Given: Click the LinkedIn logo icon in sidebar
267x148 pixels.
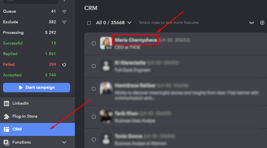Looking at the screenshot, I should [x=6, y=103].
